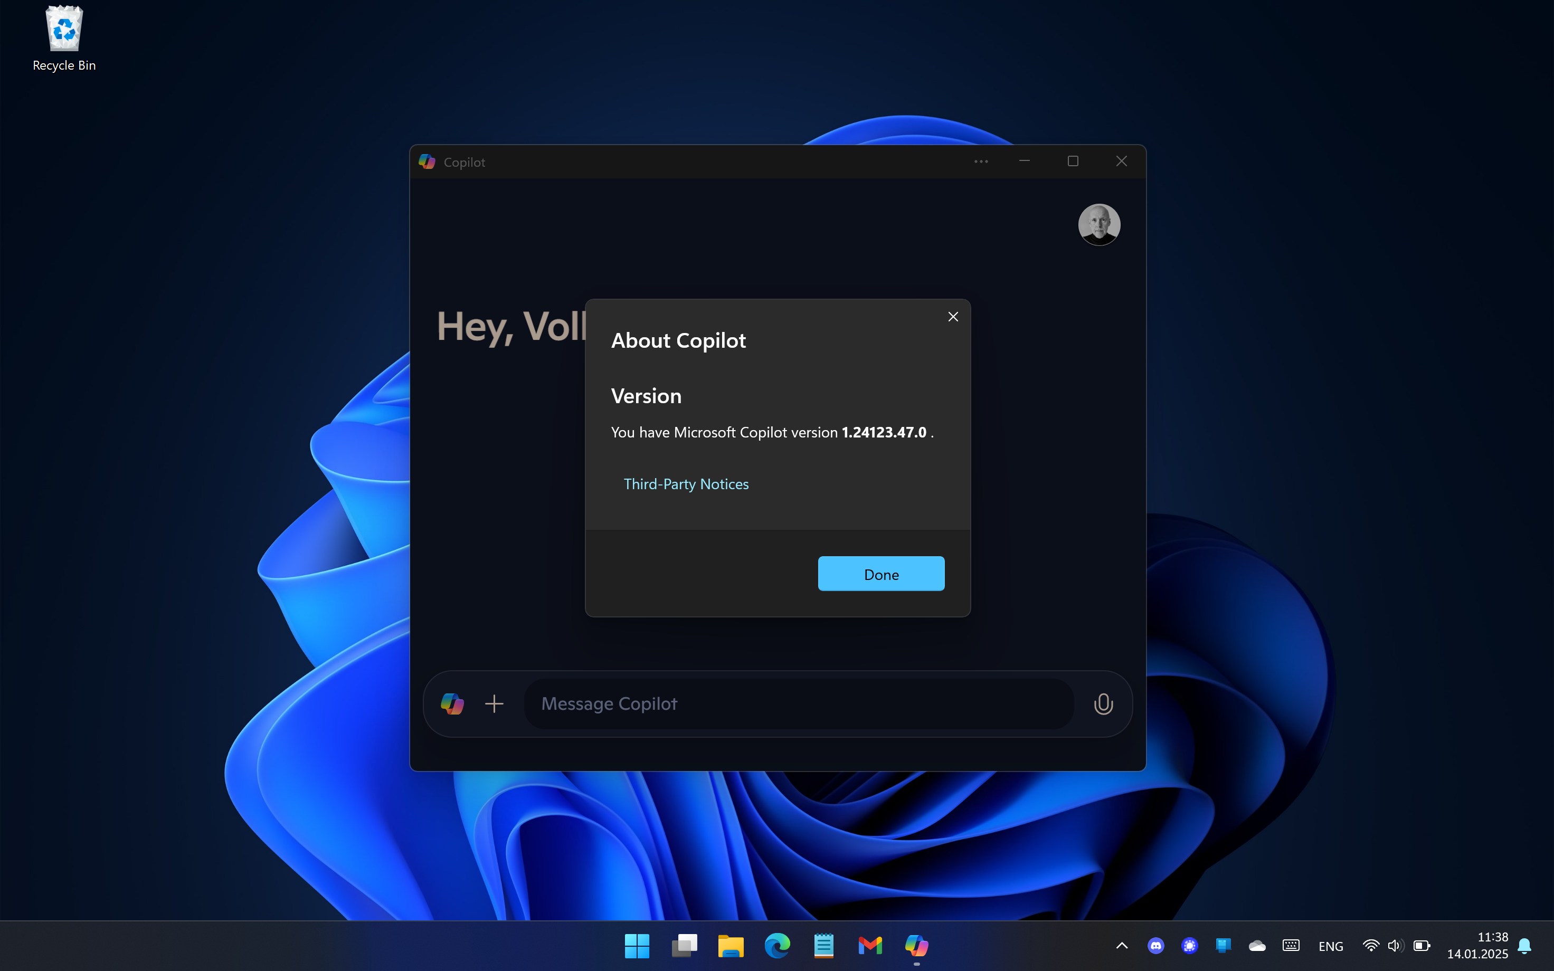Image resolution: width=1554 pixels, height=971 pixels.
Task: Open the Third-Party Notices link
Action: point(686,484)
